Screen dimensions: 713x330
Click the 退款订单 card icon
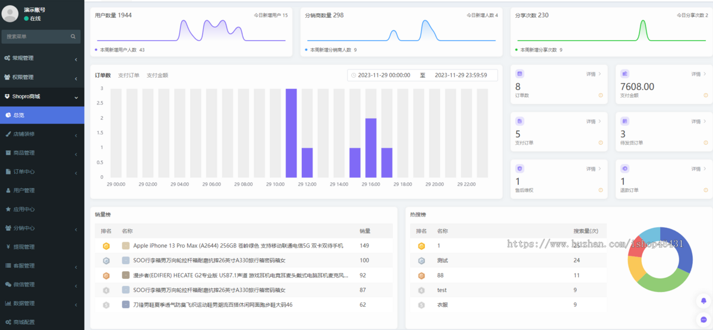coord(624,169)
